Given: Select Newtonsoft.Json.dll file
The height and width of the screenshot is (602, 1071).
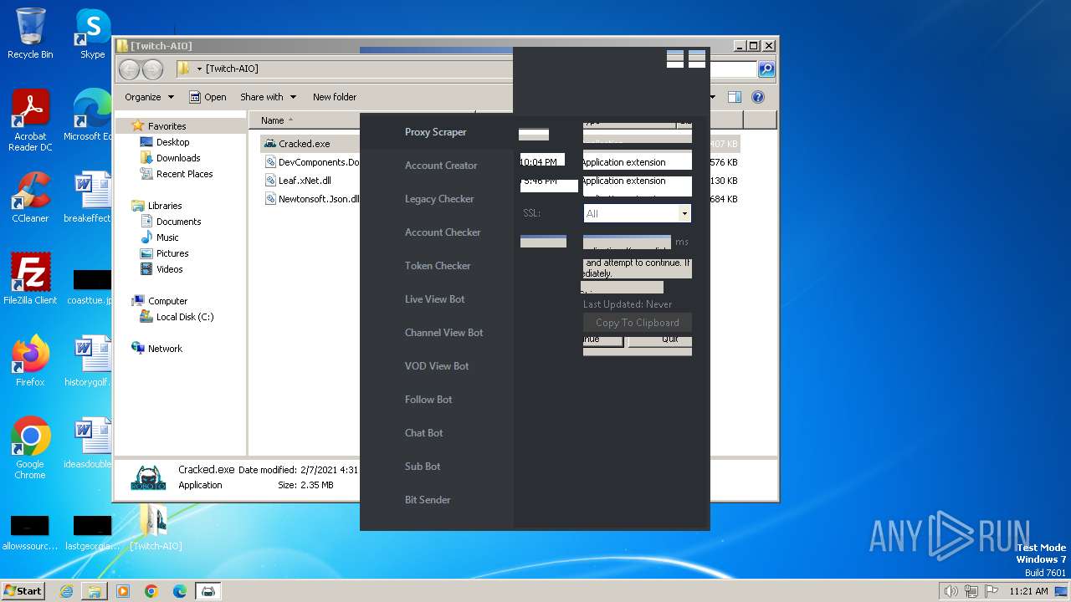Looking at the screenshot, I should (x=313, y=199).
